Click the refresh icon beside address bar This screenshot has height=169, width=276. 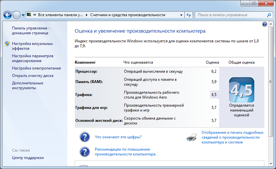coord(189,15)
